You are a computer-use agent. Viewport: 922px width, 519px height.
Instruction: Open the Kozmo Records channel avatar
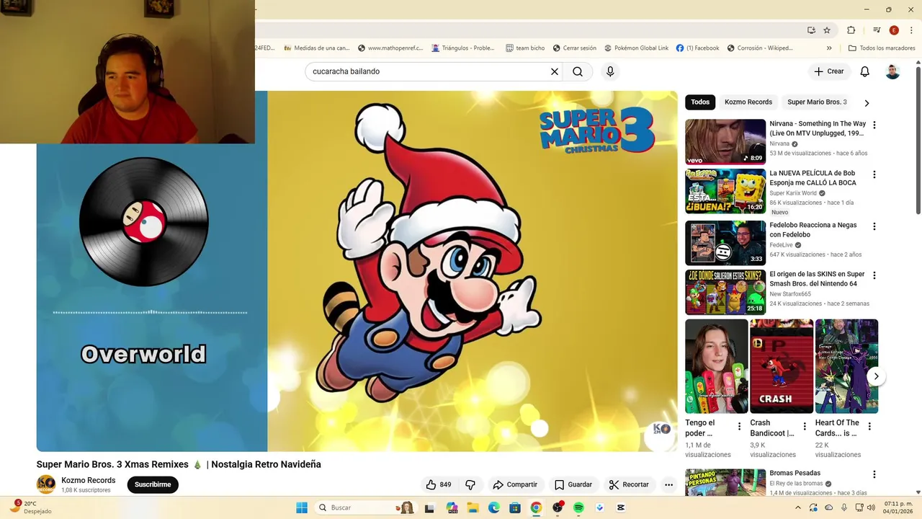(x=46, y=484)
